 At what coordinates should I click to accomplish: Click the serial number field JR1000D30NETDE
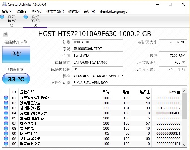[98, 49]
